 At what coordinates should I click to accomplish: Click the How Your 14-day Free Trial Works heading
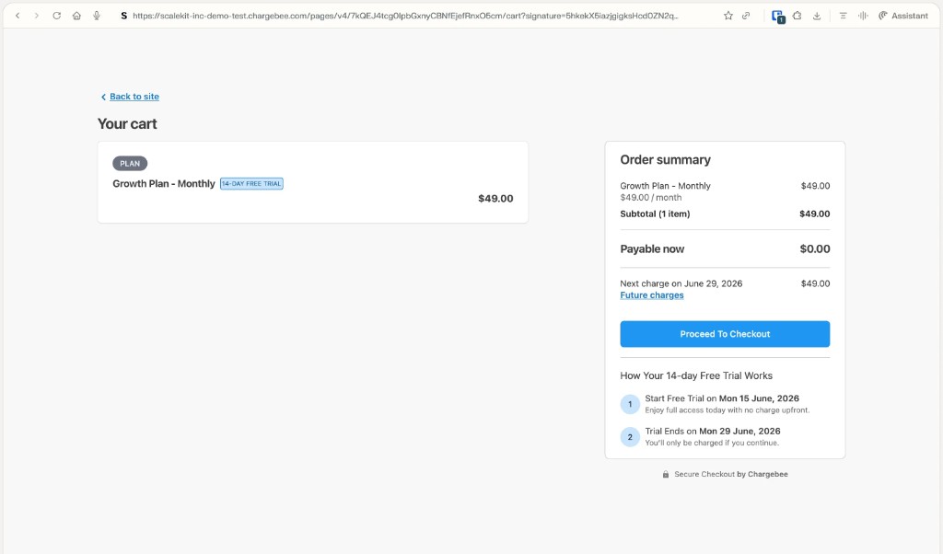(696, 375)
